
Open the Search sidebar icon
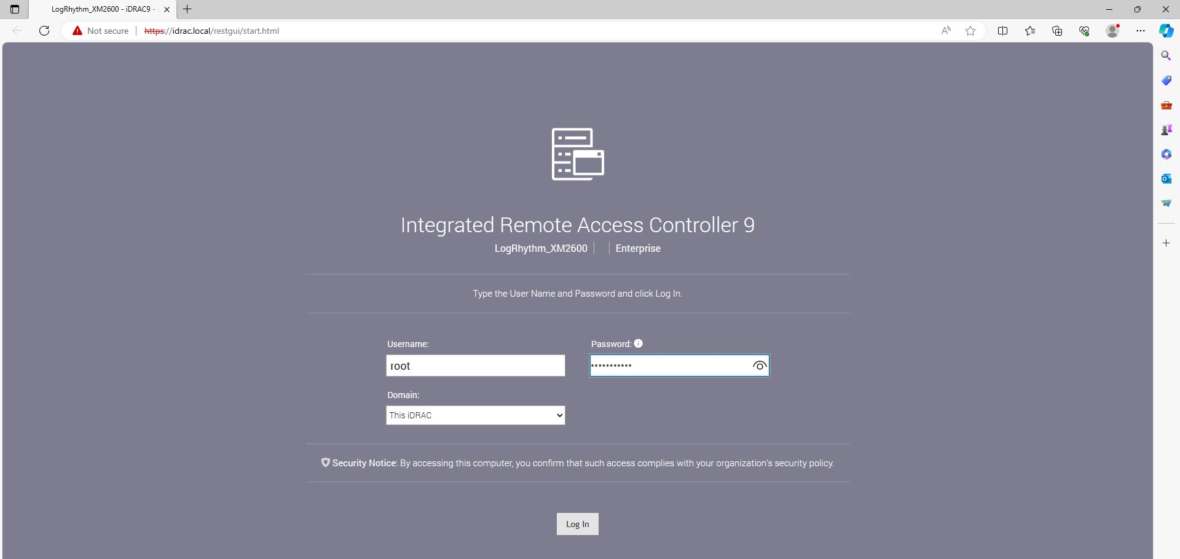pyautogui.click(x=1166, y=55)
